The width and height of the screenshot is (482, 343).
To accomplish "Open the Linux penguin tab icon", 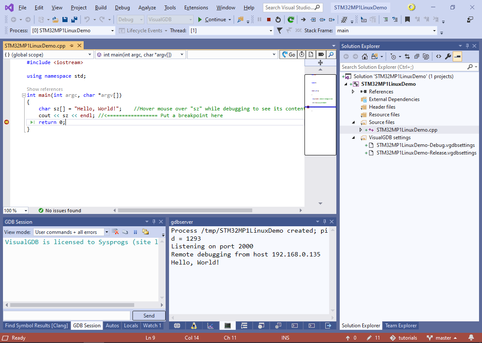I will coord(194,326).
